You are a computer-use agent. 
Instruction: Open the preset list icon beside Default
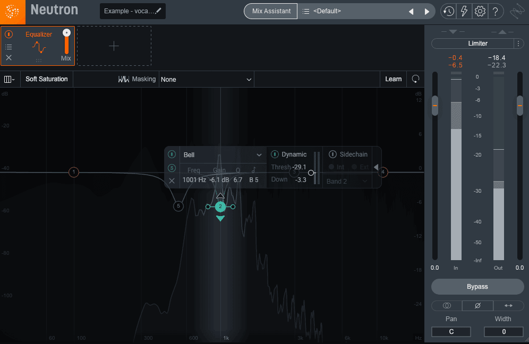[x=305, y=11]
